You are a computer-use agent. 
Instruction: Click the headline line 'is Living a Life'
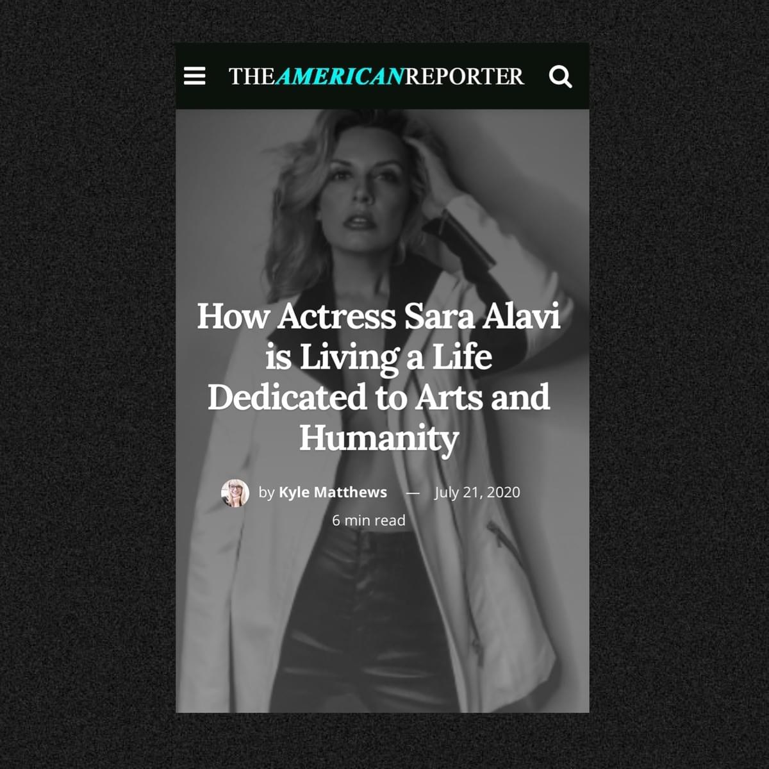tap(379, 357)
